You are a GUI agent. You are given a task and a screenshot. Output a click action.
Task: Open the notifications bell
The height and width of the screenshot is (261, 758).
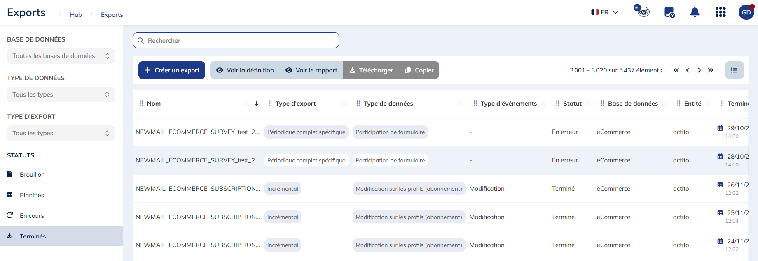click(695, 12)
